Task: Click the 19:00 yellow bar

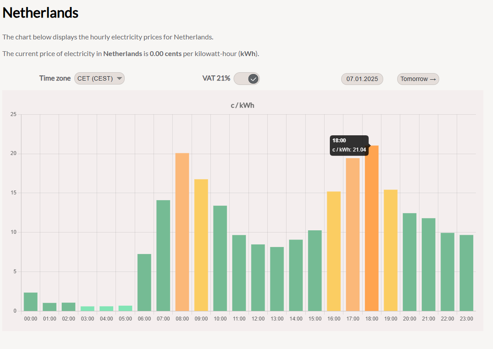Action: (x=391, y=250)
